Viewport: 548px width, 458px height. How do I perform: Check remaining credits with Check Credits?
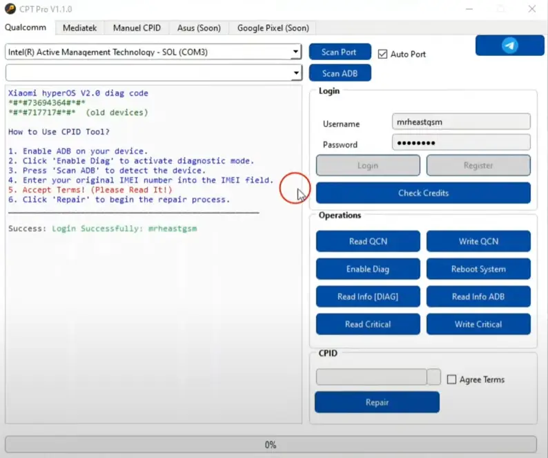(423, 193)
